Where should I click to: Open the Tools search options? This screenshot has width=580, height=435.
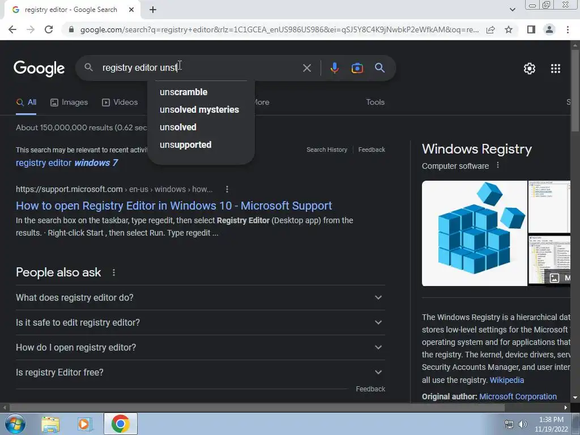point(375,102)
